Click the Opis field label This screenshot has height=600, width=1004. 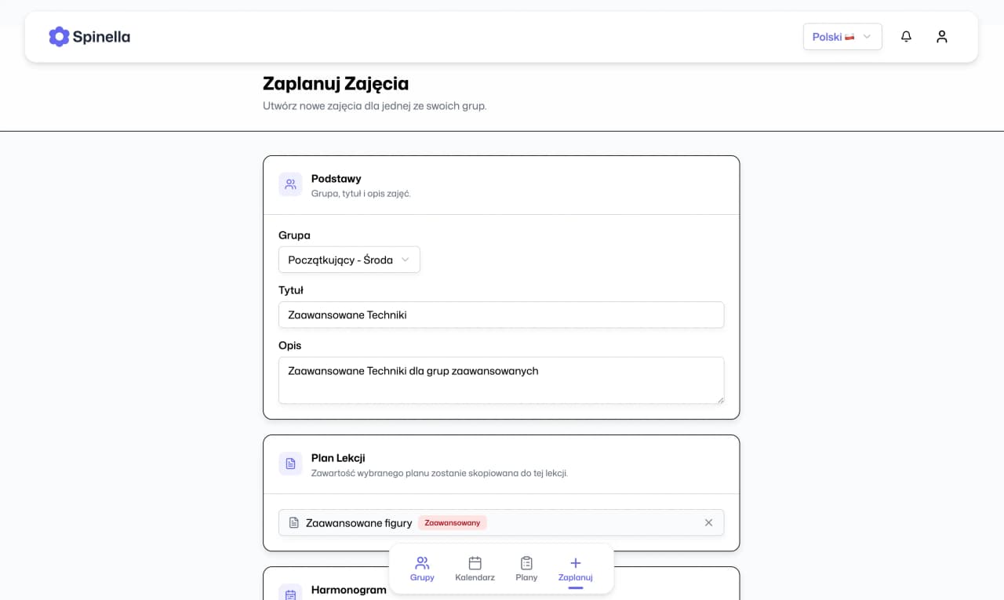(x=290, y=345)
